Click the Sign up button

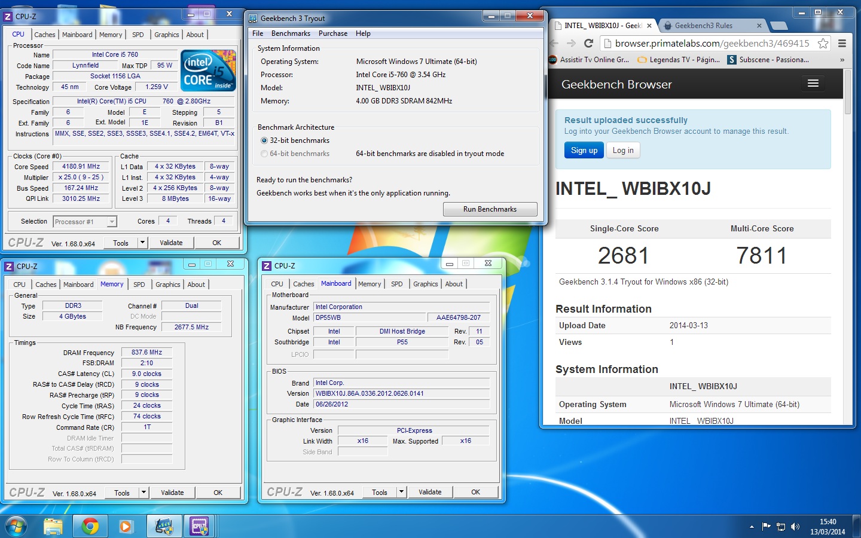[x=584, y=151]
